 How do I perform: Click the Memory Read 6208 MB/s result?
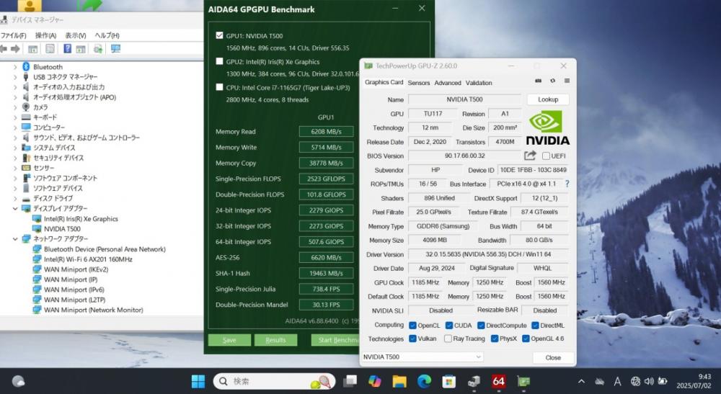326,131
